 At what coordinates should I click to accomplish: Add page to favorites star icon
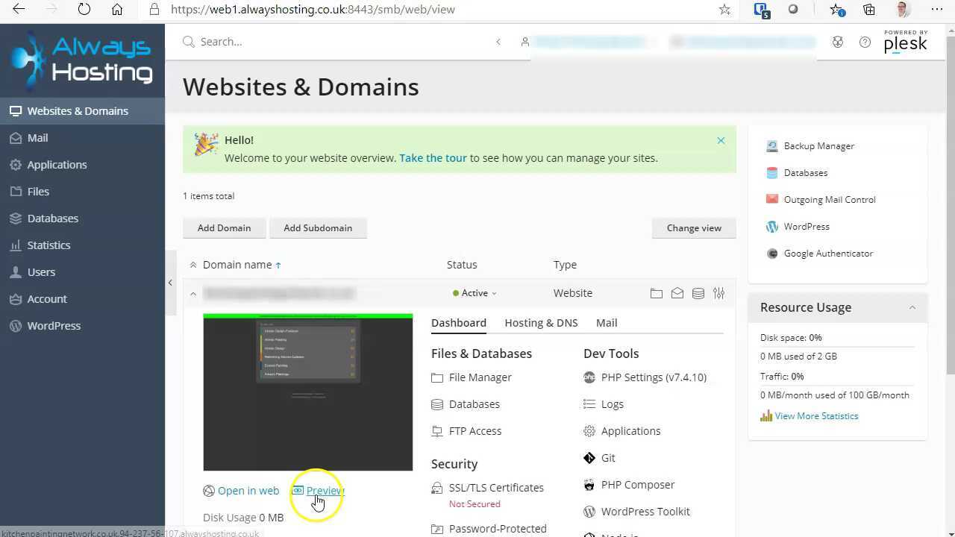pyautogui.click(x=724, y=10)
